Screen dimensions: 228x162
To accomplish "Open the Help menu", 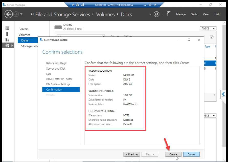I will coord(217,14).
